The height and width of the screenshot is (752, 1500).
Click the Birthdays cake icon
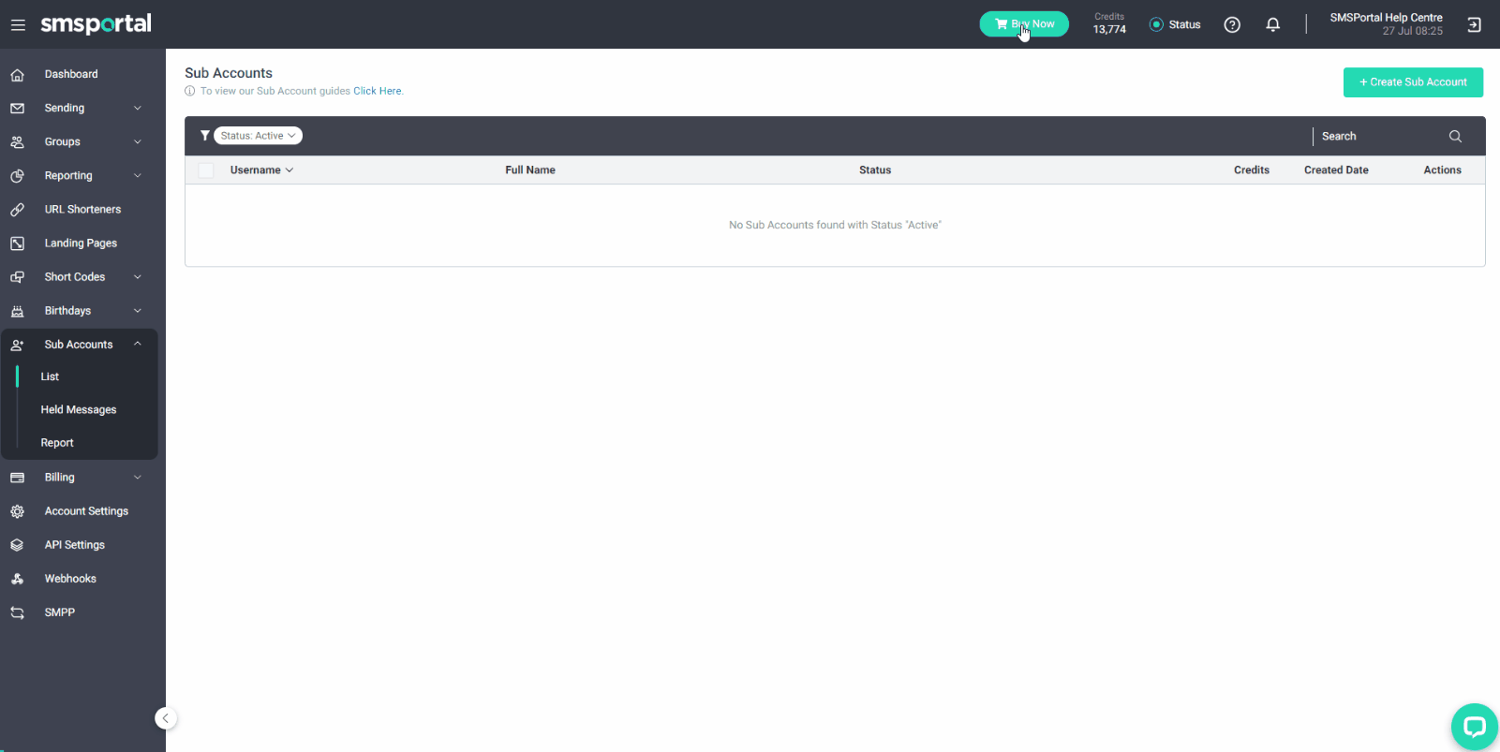[x=17, y=311]
